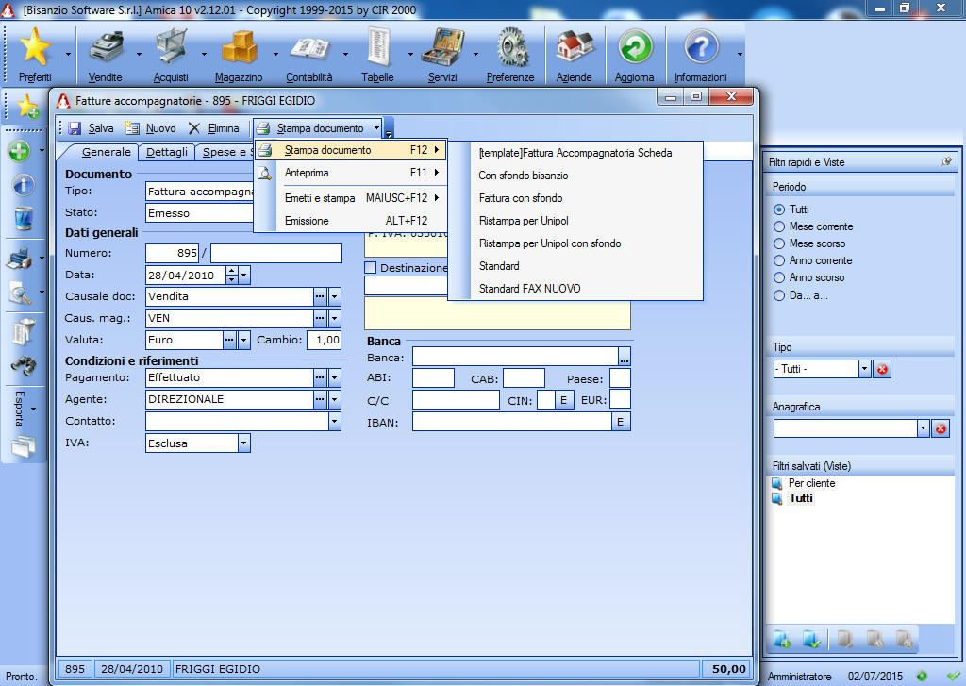Screen dimensions: 966x686
Task: Open the Vendite cash register icon
Action: (106, 48)
